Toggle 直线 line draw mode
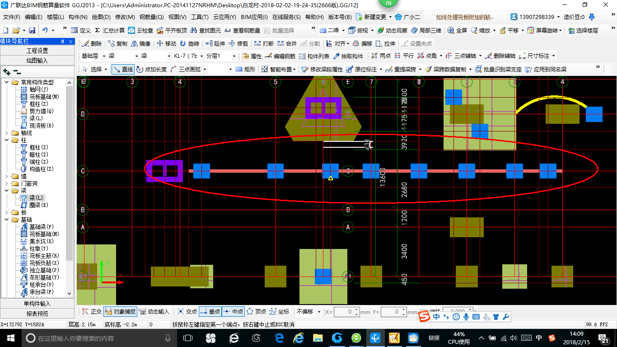The width and height of the screenshot is (617, 347). pyautogui.click(x=123, y=69)
